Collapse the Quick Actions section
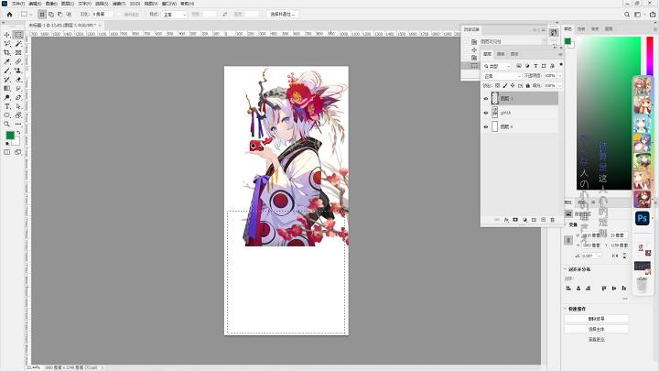 tap(566, 309)
